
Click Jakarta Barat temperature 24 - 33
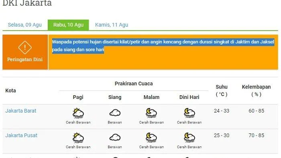pyautogui.click(x=222, y=111)
